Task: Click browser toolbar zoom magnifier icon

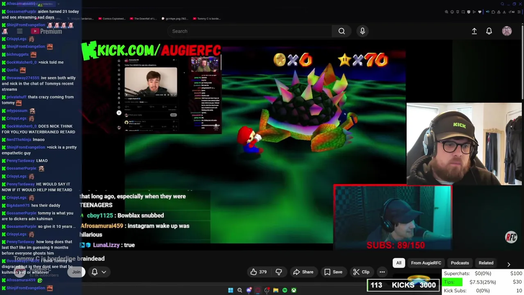Action: pos(447,12)
